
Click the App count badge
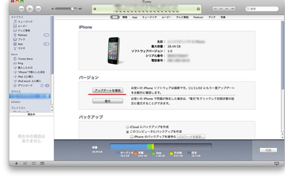click(x=46, y=44)
